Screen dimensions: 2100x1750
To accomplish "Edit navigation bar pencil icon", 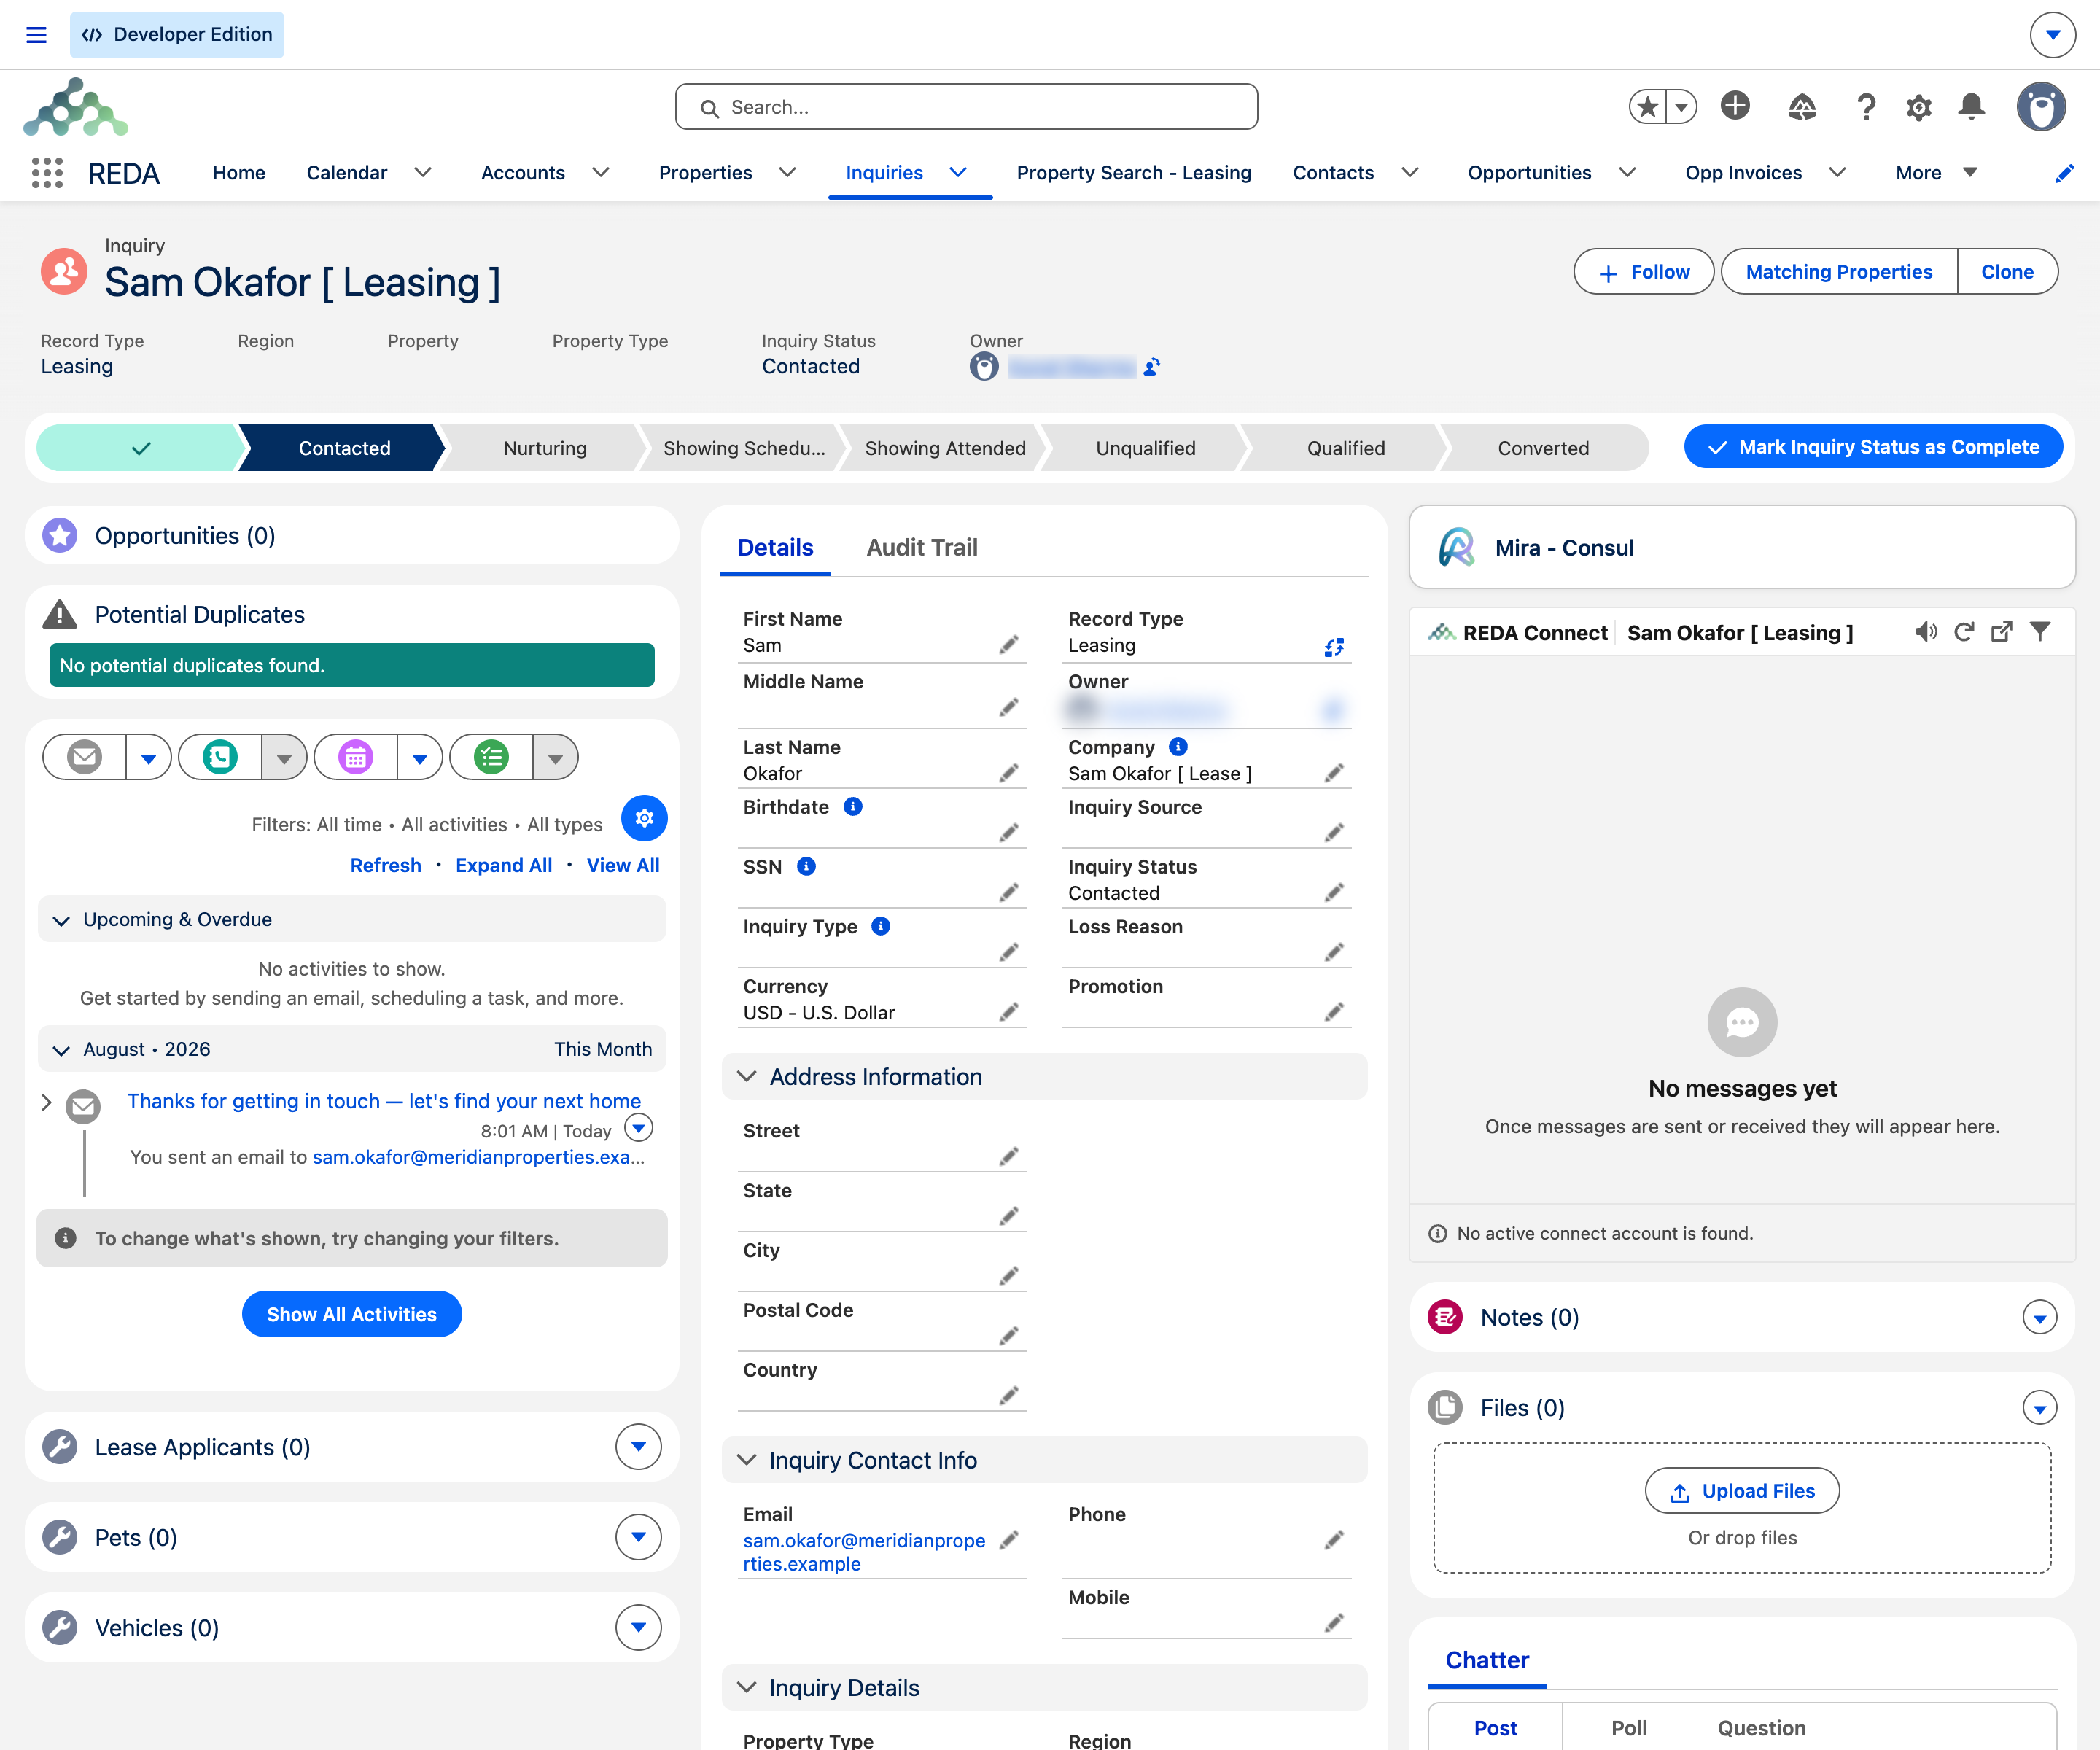I will [2064, 173].
